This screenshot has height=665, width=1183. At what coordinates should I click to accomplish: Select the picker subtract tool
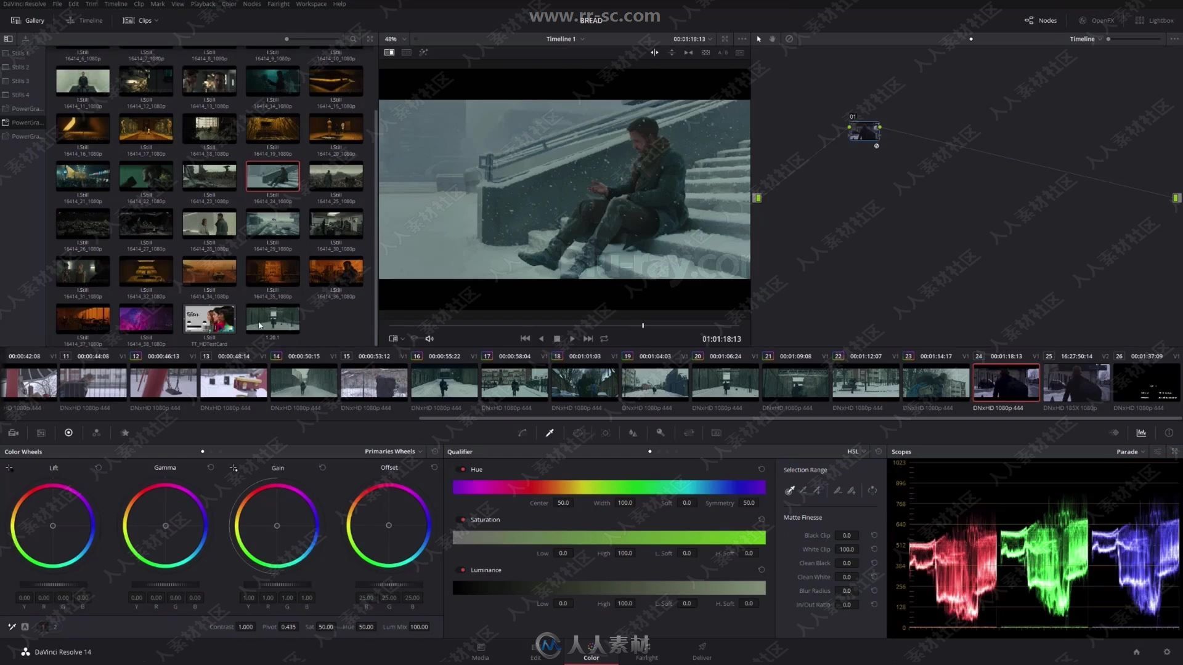point(803,490)
